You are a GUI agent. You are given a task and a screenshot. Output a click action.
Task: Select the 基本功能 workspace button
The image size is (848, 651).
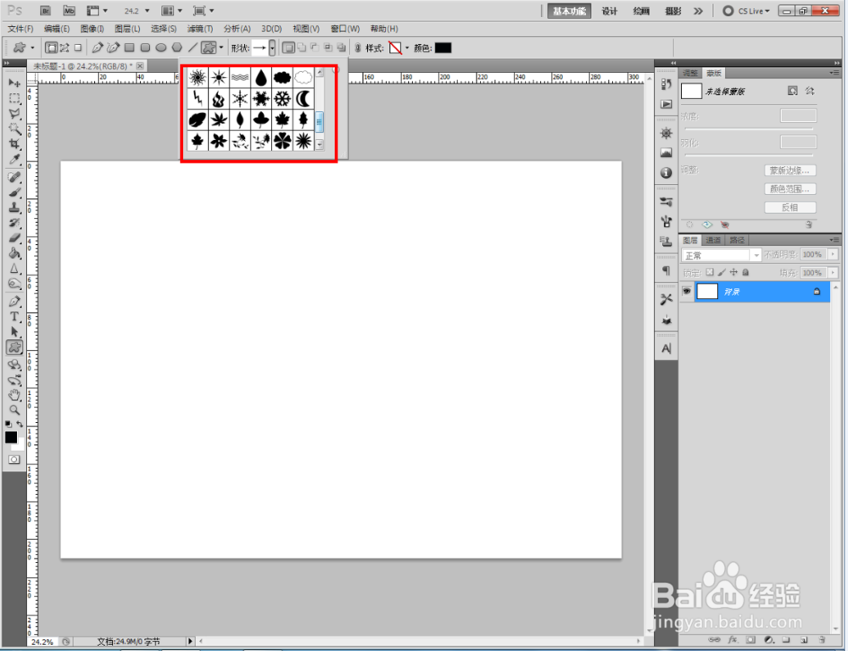click(x=569, y=11)
